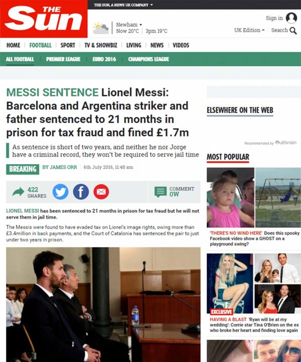Click the weather cloud icon
The width and height of the screenshot is (301, 362).
101,28
